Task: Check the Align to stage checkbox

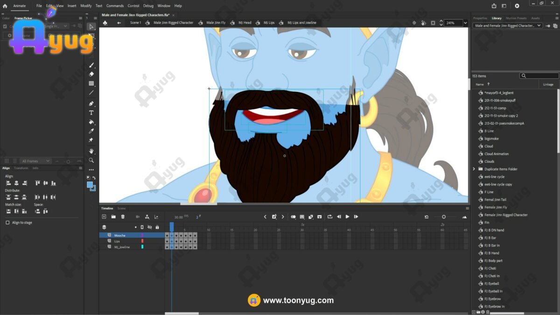Action: pos(7,223)
